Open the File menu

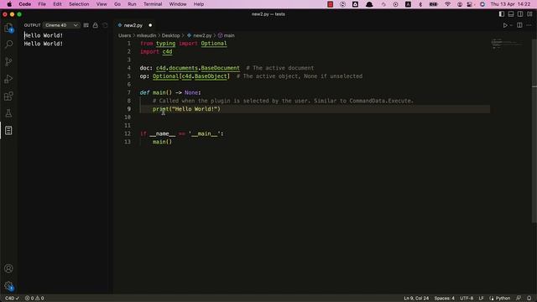tap(42, 4)
